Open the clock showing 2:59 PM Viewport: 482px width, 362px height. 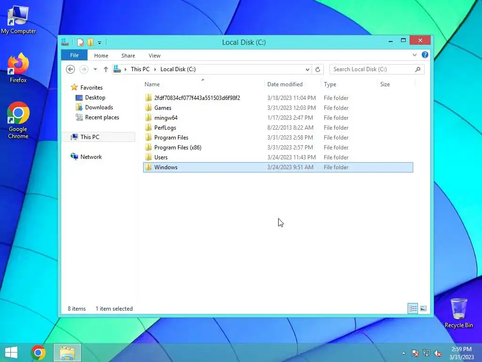(x=461, y=353)
